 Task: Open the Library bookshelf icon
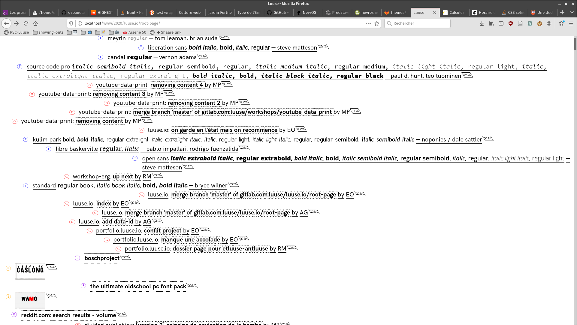(491, 23)
